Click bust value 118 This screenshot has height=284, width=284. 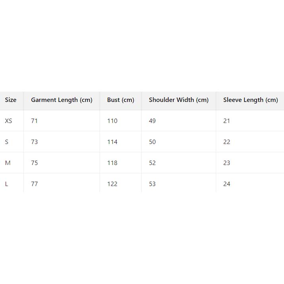coord(112,163)
